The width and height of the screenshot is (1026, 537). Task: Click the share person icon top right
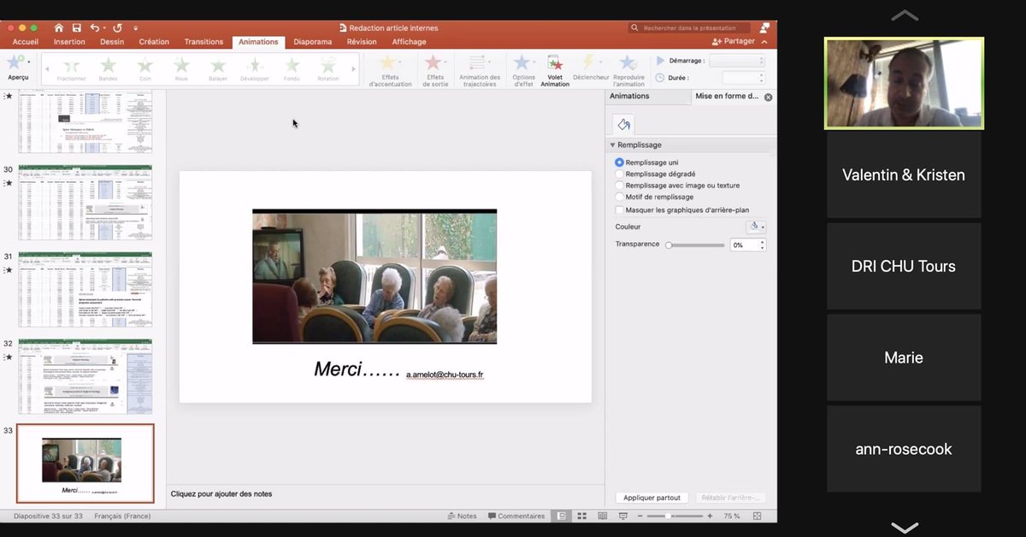[764, 28]
